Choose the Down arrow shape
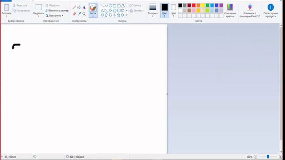Image resolution: width=285 pixels, height=160 pixels. [x=110, y=15]
